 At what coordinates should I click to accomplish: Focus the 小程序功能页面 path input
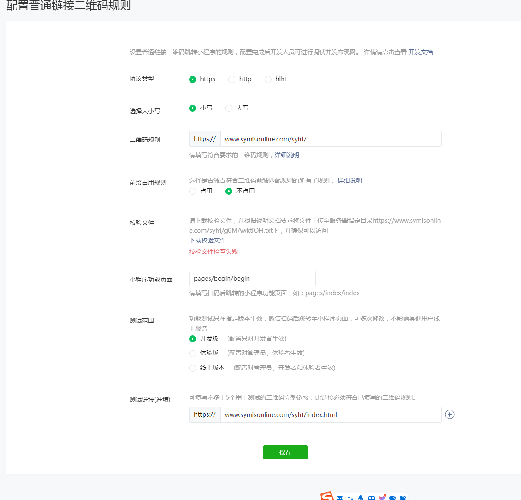[252, 279]
